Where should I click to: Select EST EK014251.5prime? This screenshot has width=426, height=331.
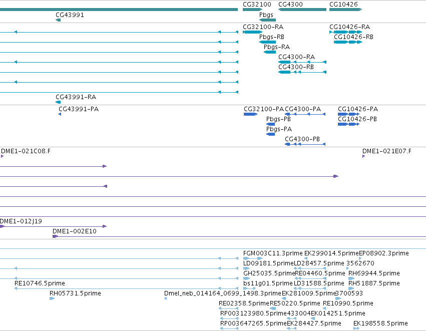pyautogui.click(x=313, y=318)
